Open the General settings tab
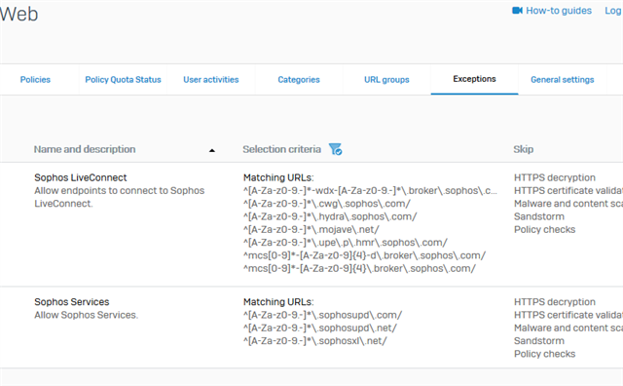Screen dimensions: 623x386 coord(563,80)
